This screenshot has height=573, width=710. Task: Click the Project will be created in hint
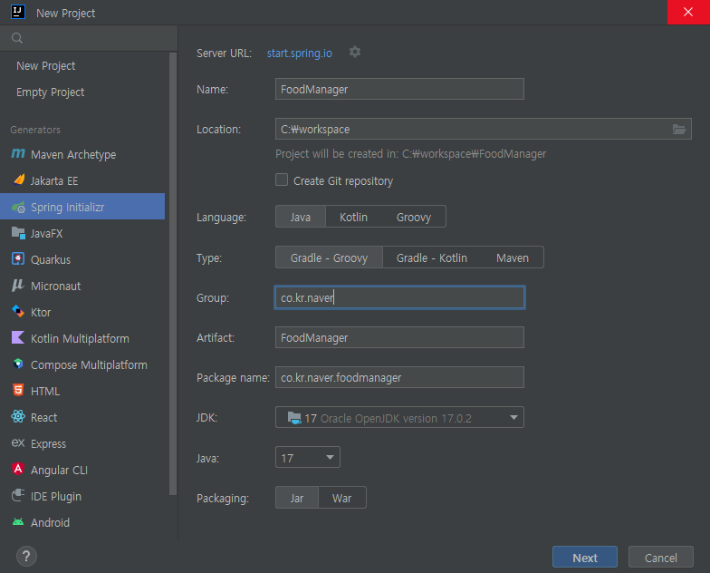click(x=411, y=154)
